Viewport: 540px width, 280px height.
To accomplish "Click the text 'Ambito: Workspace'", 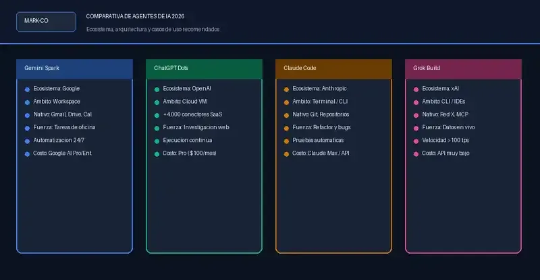I will [x=57, y=102].
